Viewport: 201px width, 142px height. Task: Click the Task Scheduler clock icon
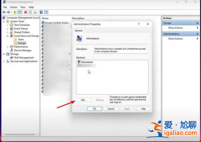click(12, 25)
